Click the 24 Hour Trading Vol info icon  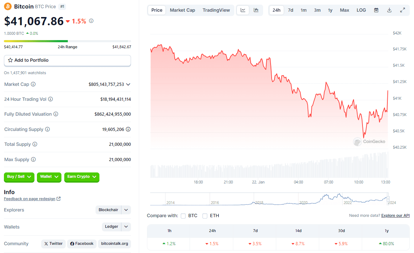pyautogui.click(x=50, y=99)
